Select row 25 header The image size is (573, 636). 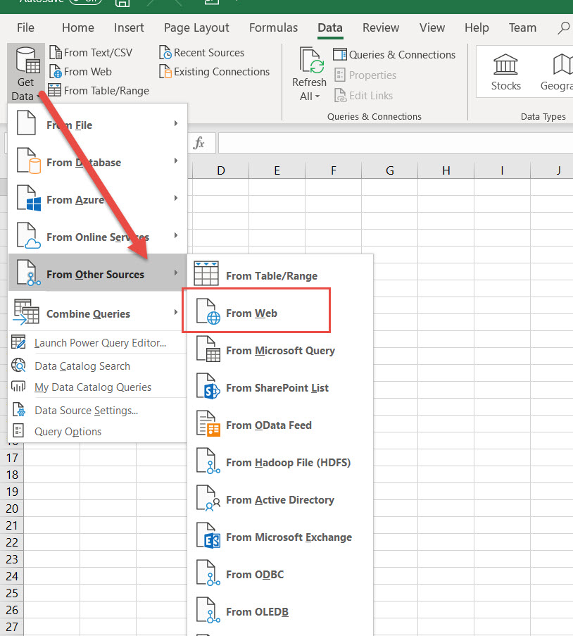(12, 593)
